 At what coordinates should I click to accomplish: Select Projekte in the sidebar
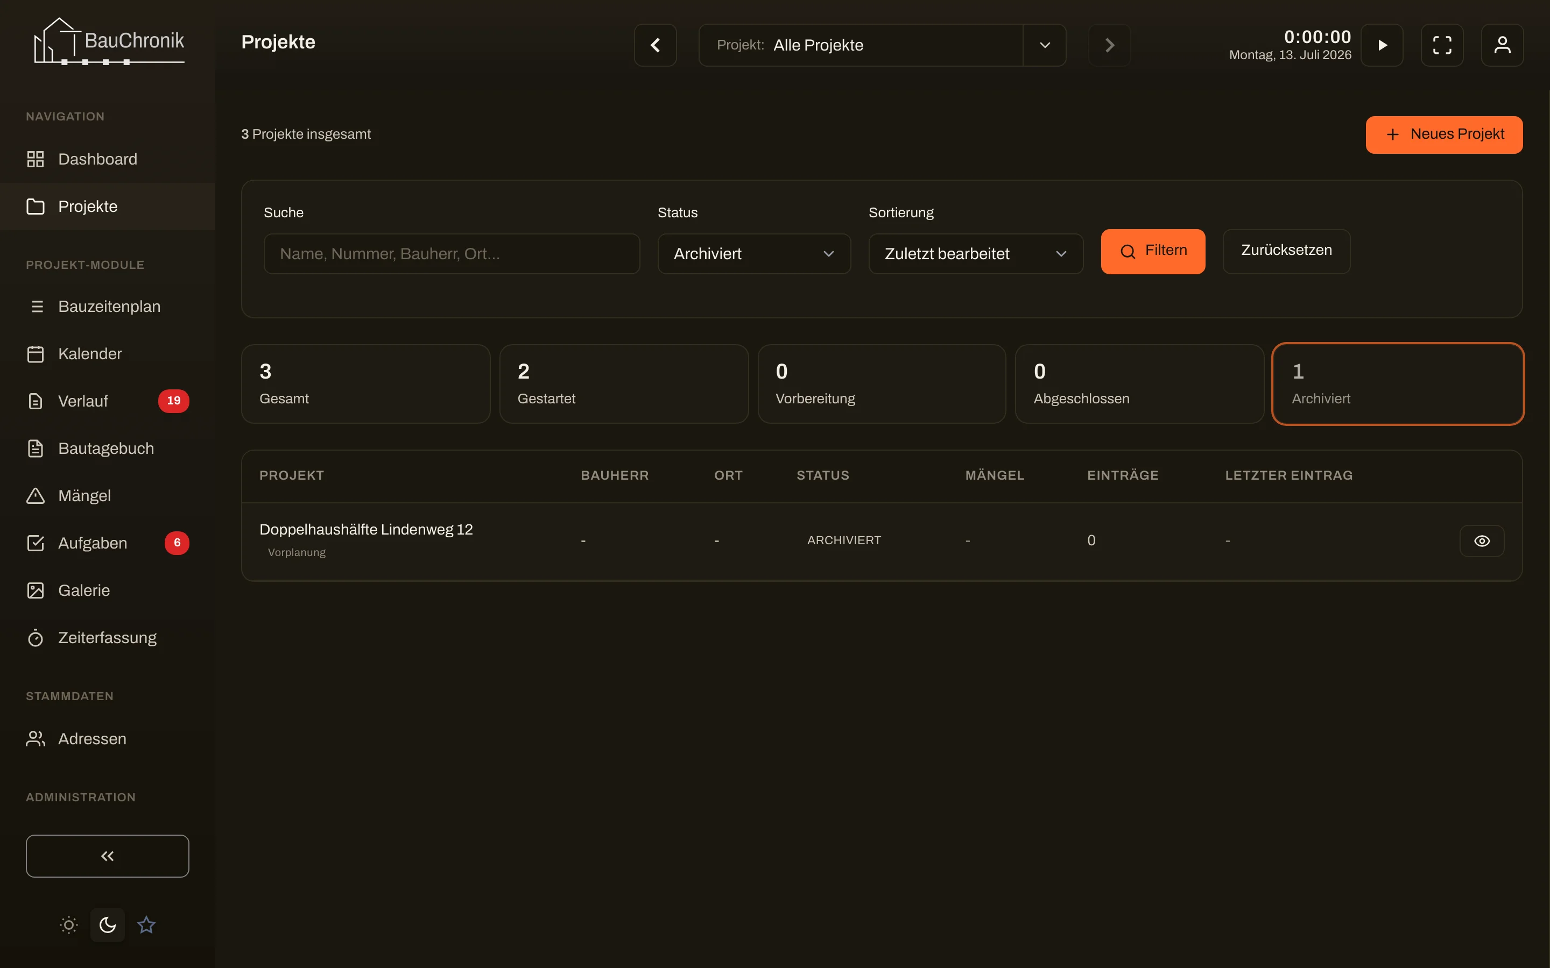tap(108, 206)
